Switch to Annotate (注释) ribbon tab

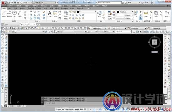pos(16,8)
